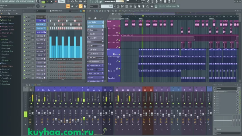Open Channel rack graph editor icon

(81, 11)
